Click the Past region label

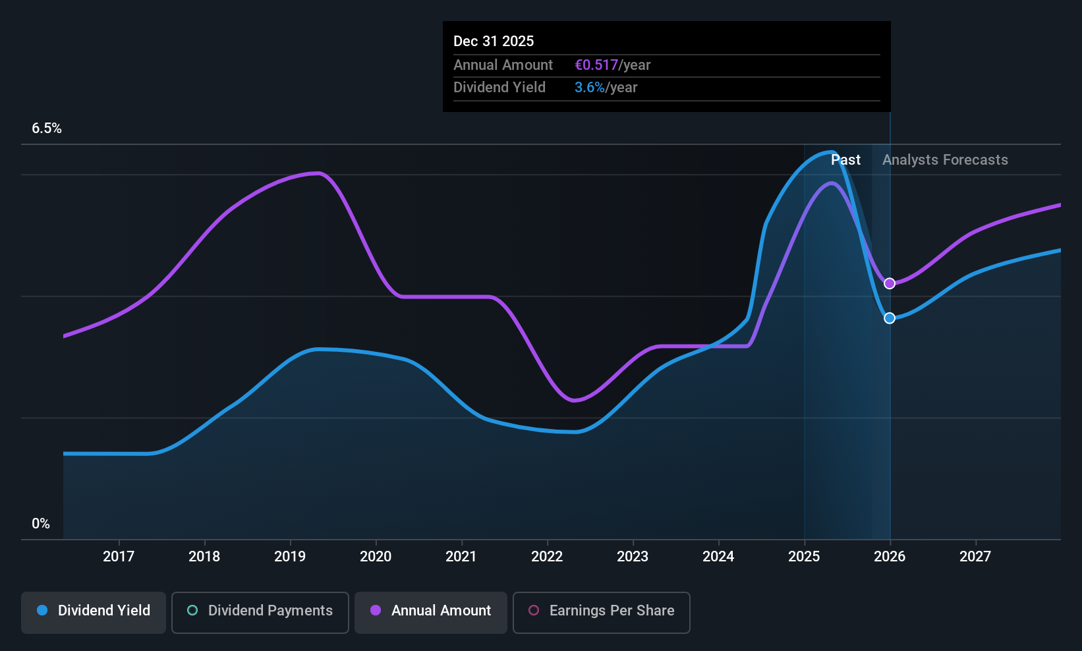click(x=845, y=160)
